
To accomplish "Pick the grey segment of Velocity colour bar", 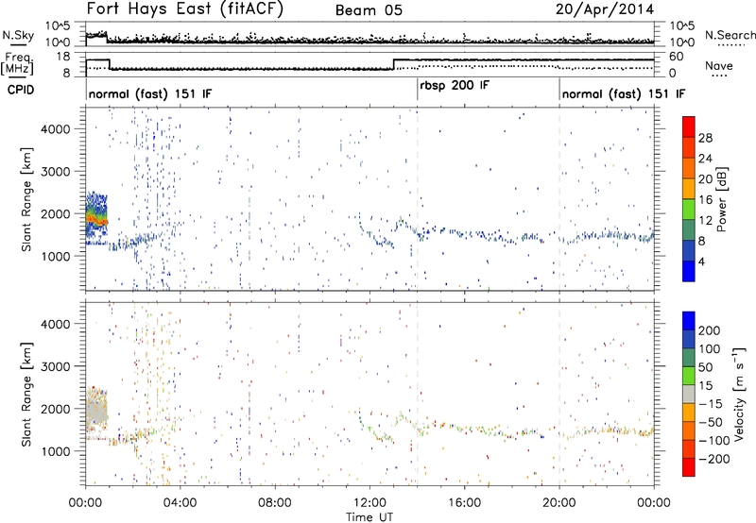I will [x=689, y=395].
